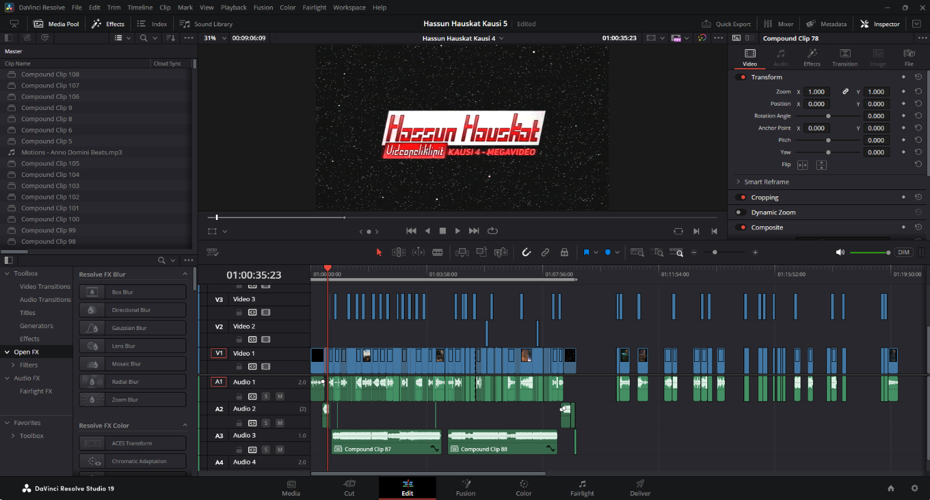
Task: Toggle Auto Track Selector on Video 2
Action: click(253, 339)
